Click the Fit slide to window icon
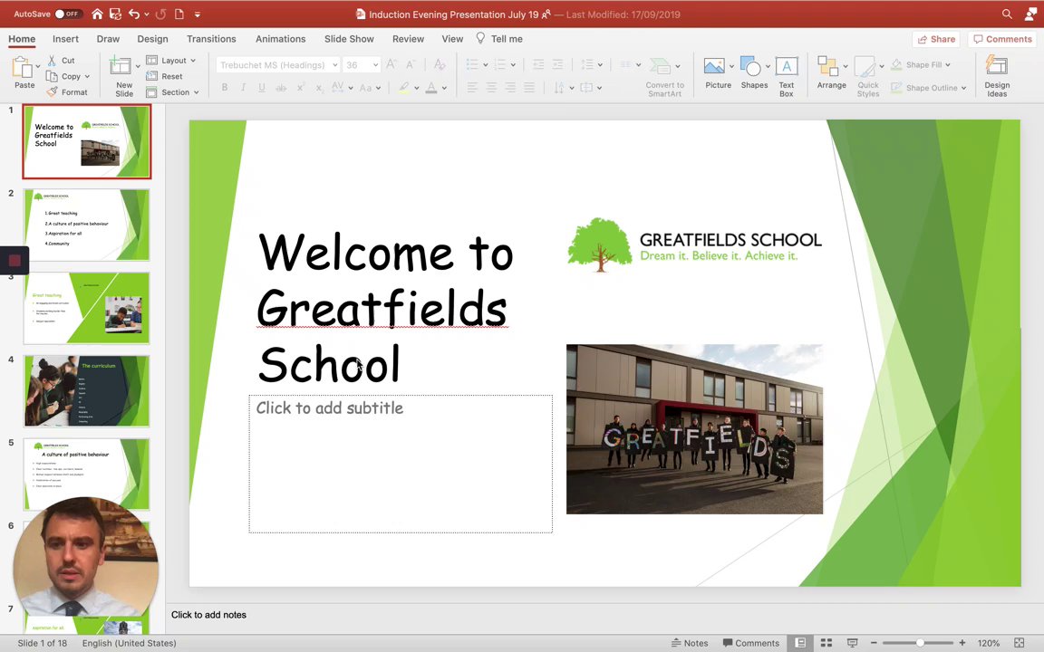 point(1019,643)
